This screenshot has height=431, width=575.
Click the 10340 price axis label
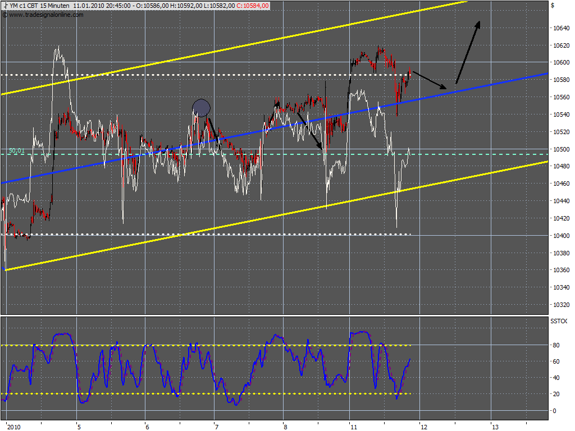click(562, 287)
